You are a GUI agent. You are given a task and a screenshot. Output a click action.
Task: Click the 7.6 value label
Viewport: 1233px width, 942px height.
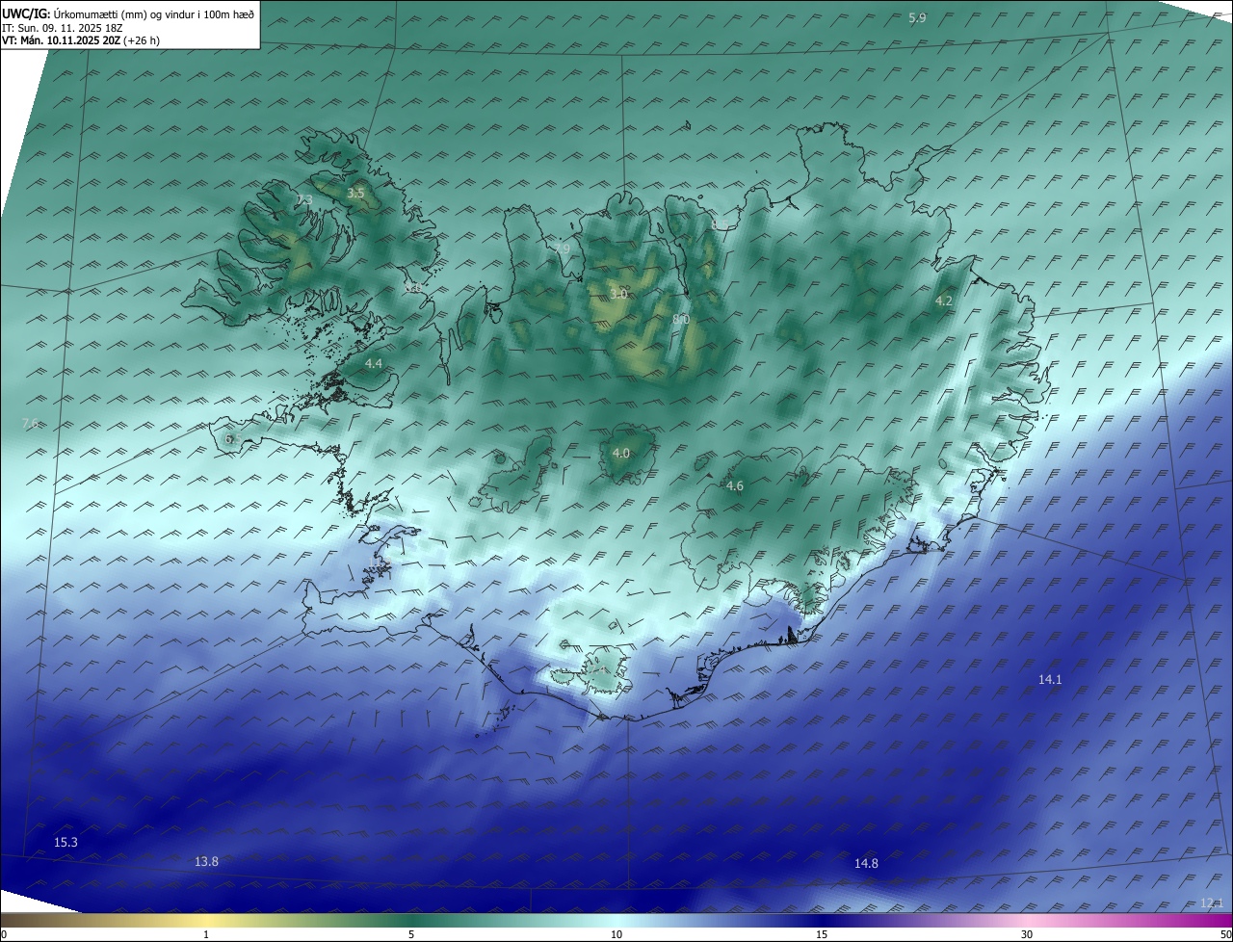(30, 423)
